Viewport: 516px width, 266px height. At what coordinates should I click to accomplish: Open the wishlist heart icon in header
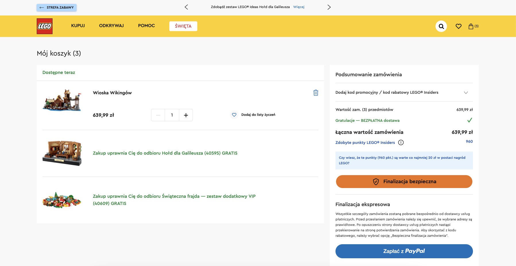[459, 26]
